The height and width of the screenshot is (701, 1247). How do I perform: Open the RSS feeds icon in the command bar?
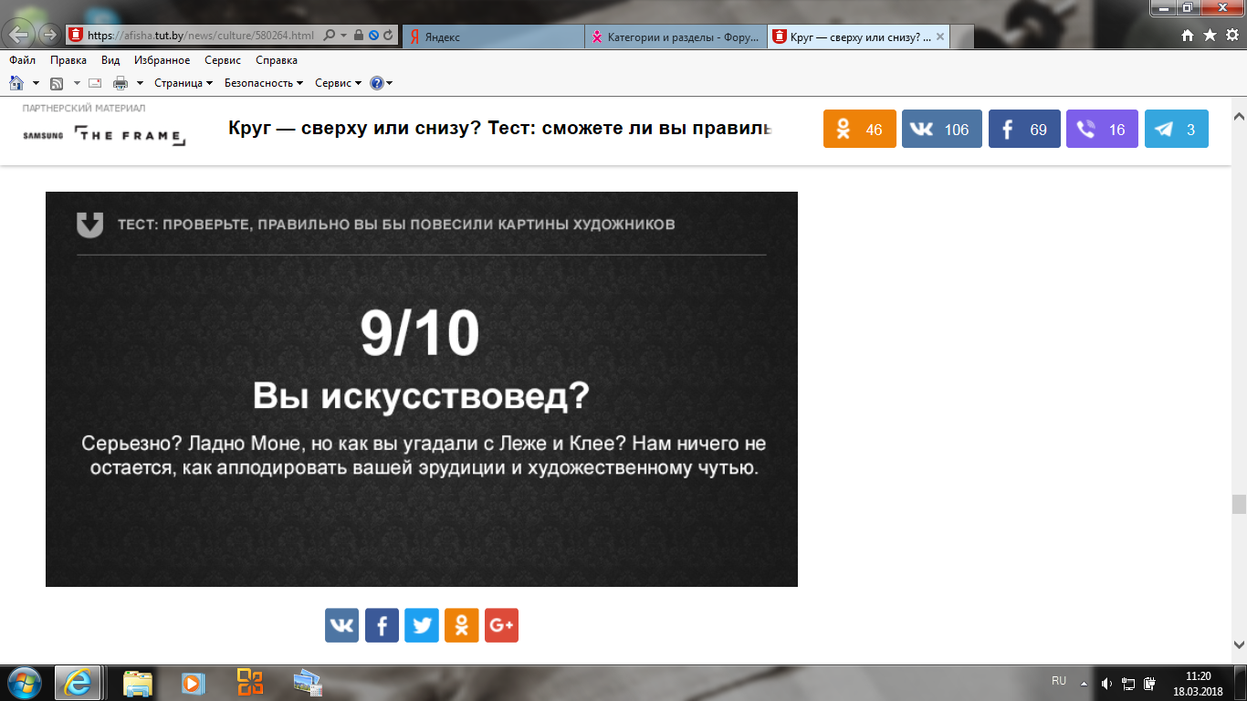pos(57,83)
